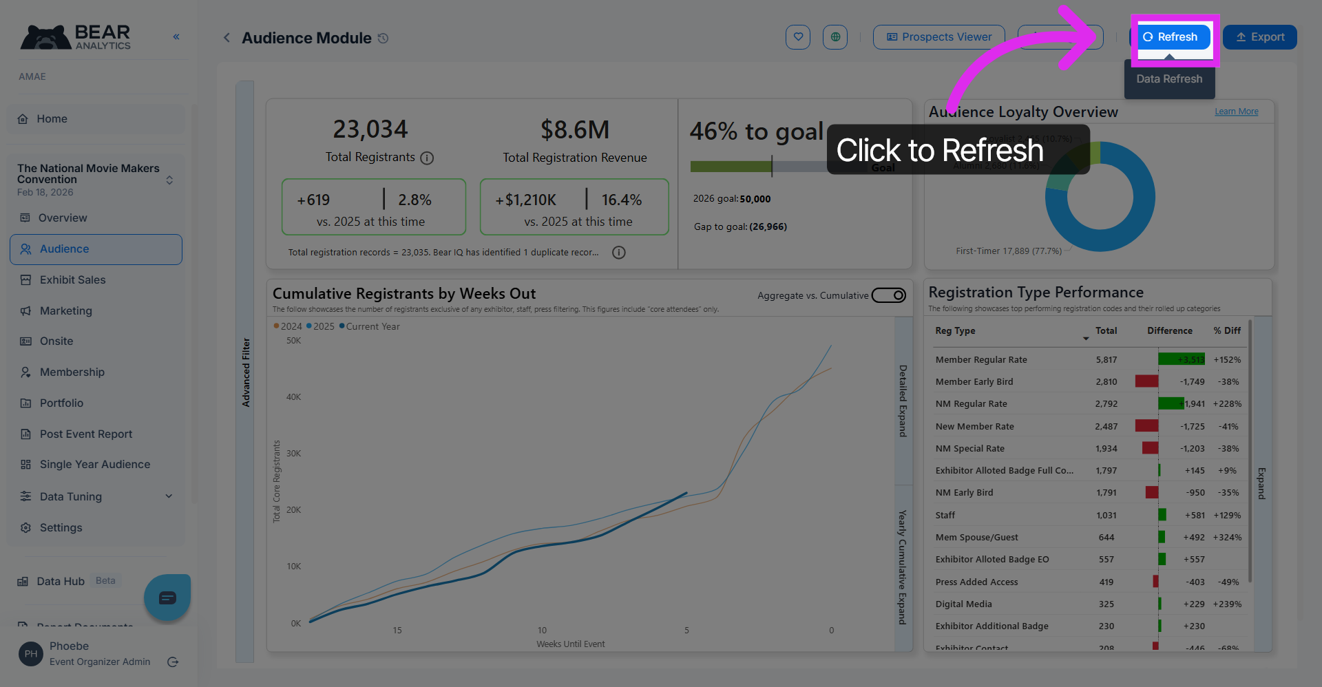Click the +619 vs. 2025 comparison card
The width and height of the screenshot is (1322, 687).
pyautogui.click(x=374, y=207)
